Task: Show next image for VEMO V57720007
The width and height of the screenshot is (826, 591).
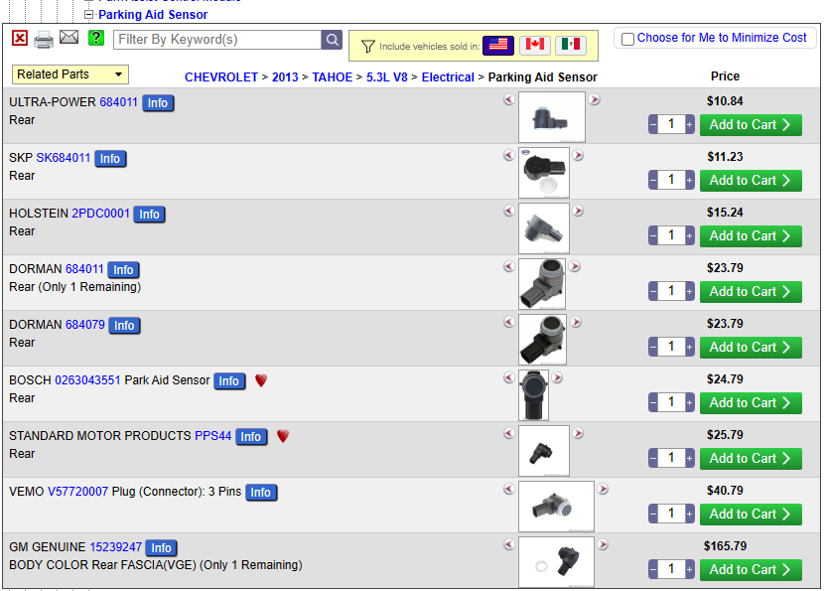Action: click(603, 489)
